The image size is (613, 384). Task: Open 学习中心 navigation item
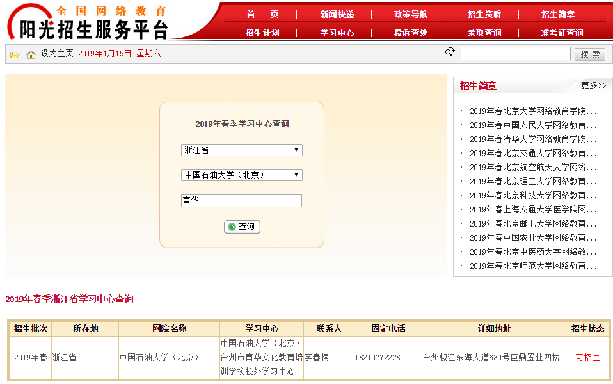coord(337,33)
